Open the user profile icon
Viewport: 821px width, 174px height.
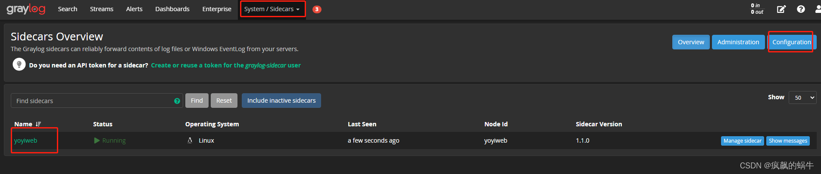[818, 9]
